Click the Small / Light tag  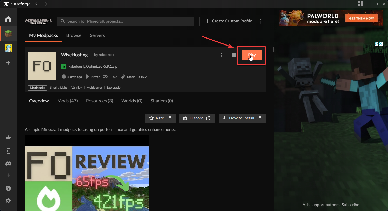tap(58, 88)
